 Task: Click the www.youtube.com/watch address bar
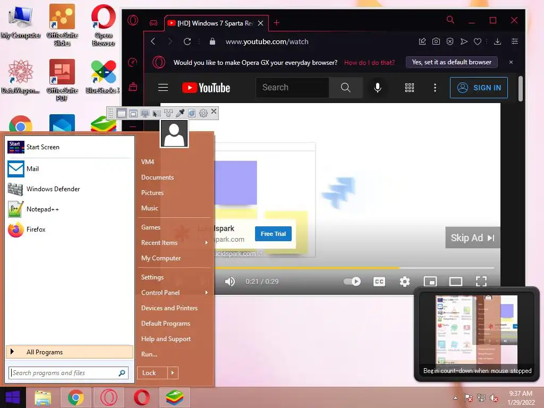[x=267, y=41]
